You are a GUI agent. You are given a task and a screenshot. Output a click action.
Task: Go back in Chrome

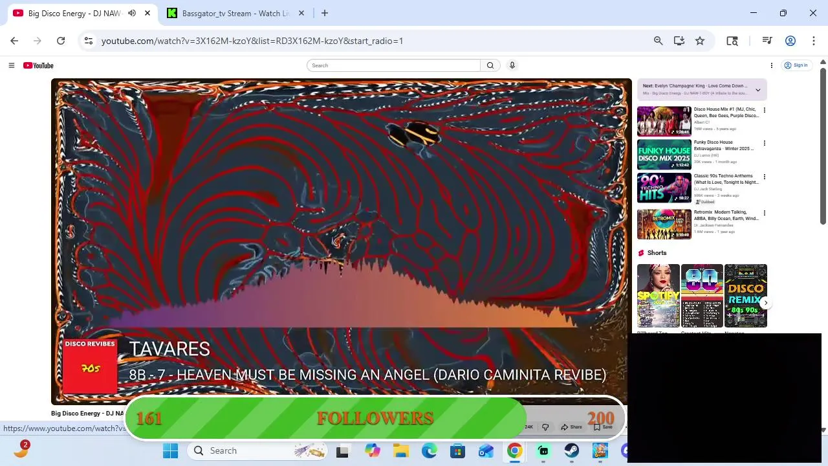[14, 41]
